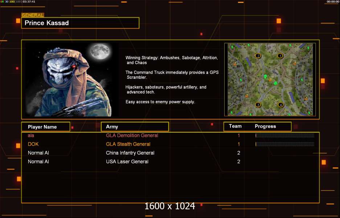Screen dimensions: 340x218
Task: Click the Prince Kassad general portrait
Action: click(x=72, y=79)
